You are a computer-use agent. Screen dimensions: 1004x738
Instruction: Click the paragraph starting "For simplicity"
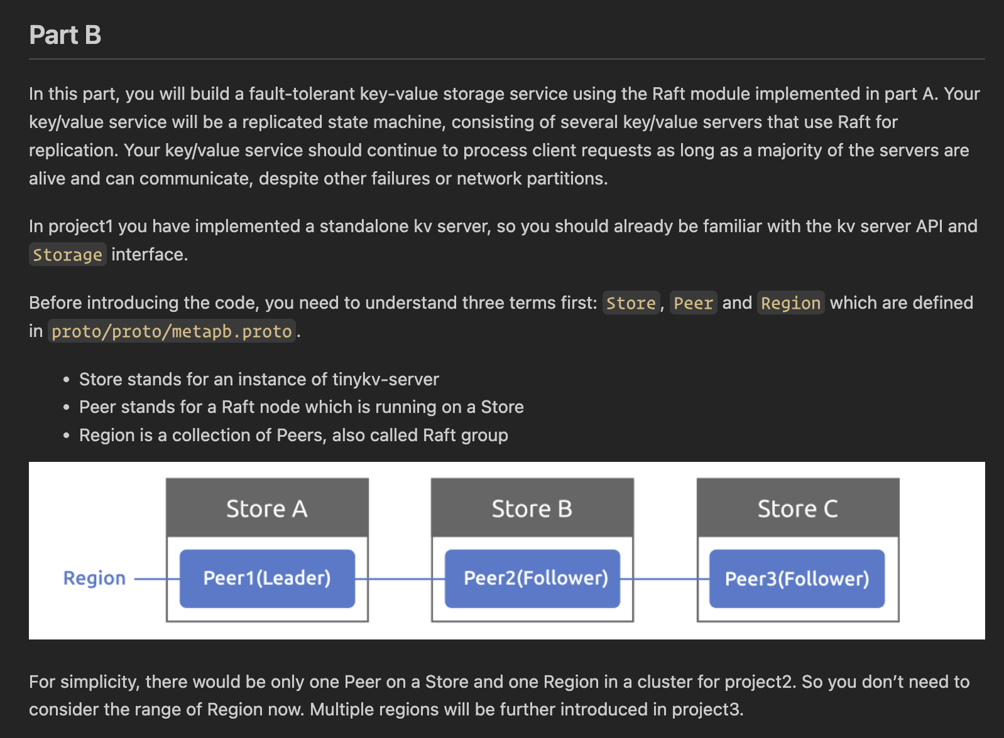click(x=499, y=695)
